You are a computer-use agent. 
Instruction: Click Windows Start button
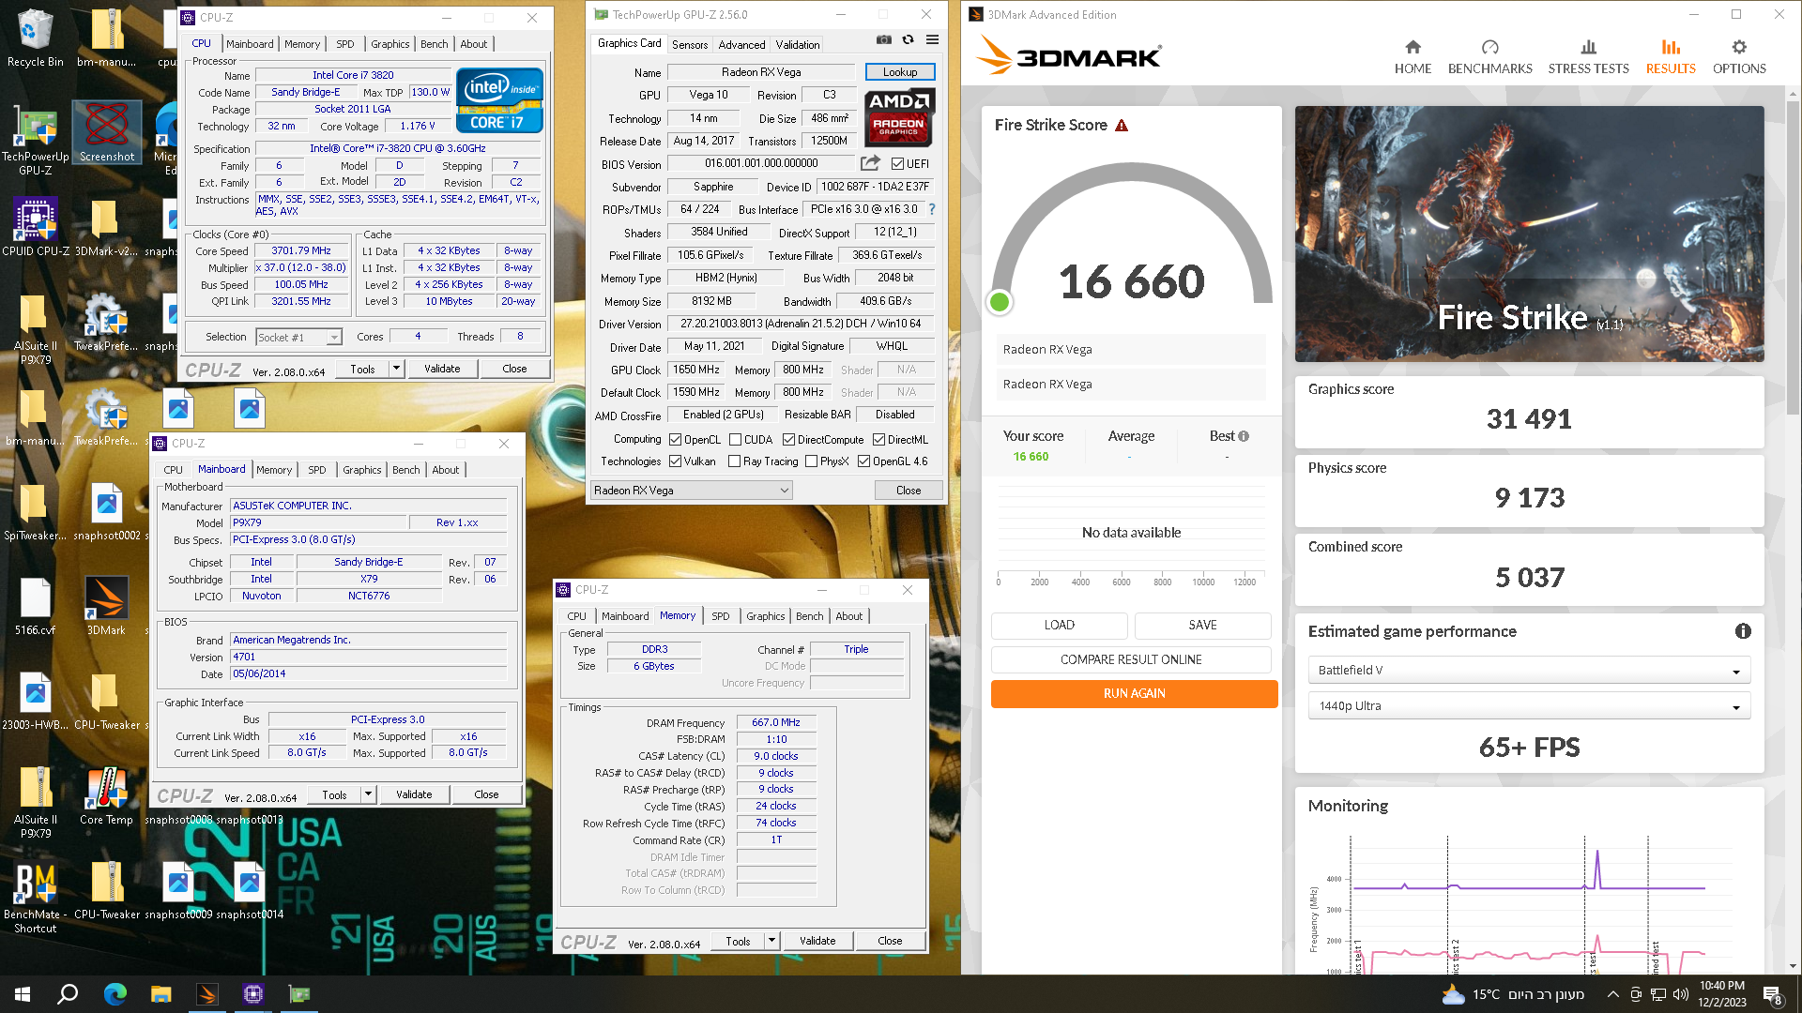(23, 994)
